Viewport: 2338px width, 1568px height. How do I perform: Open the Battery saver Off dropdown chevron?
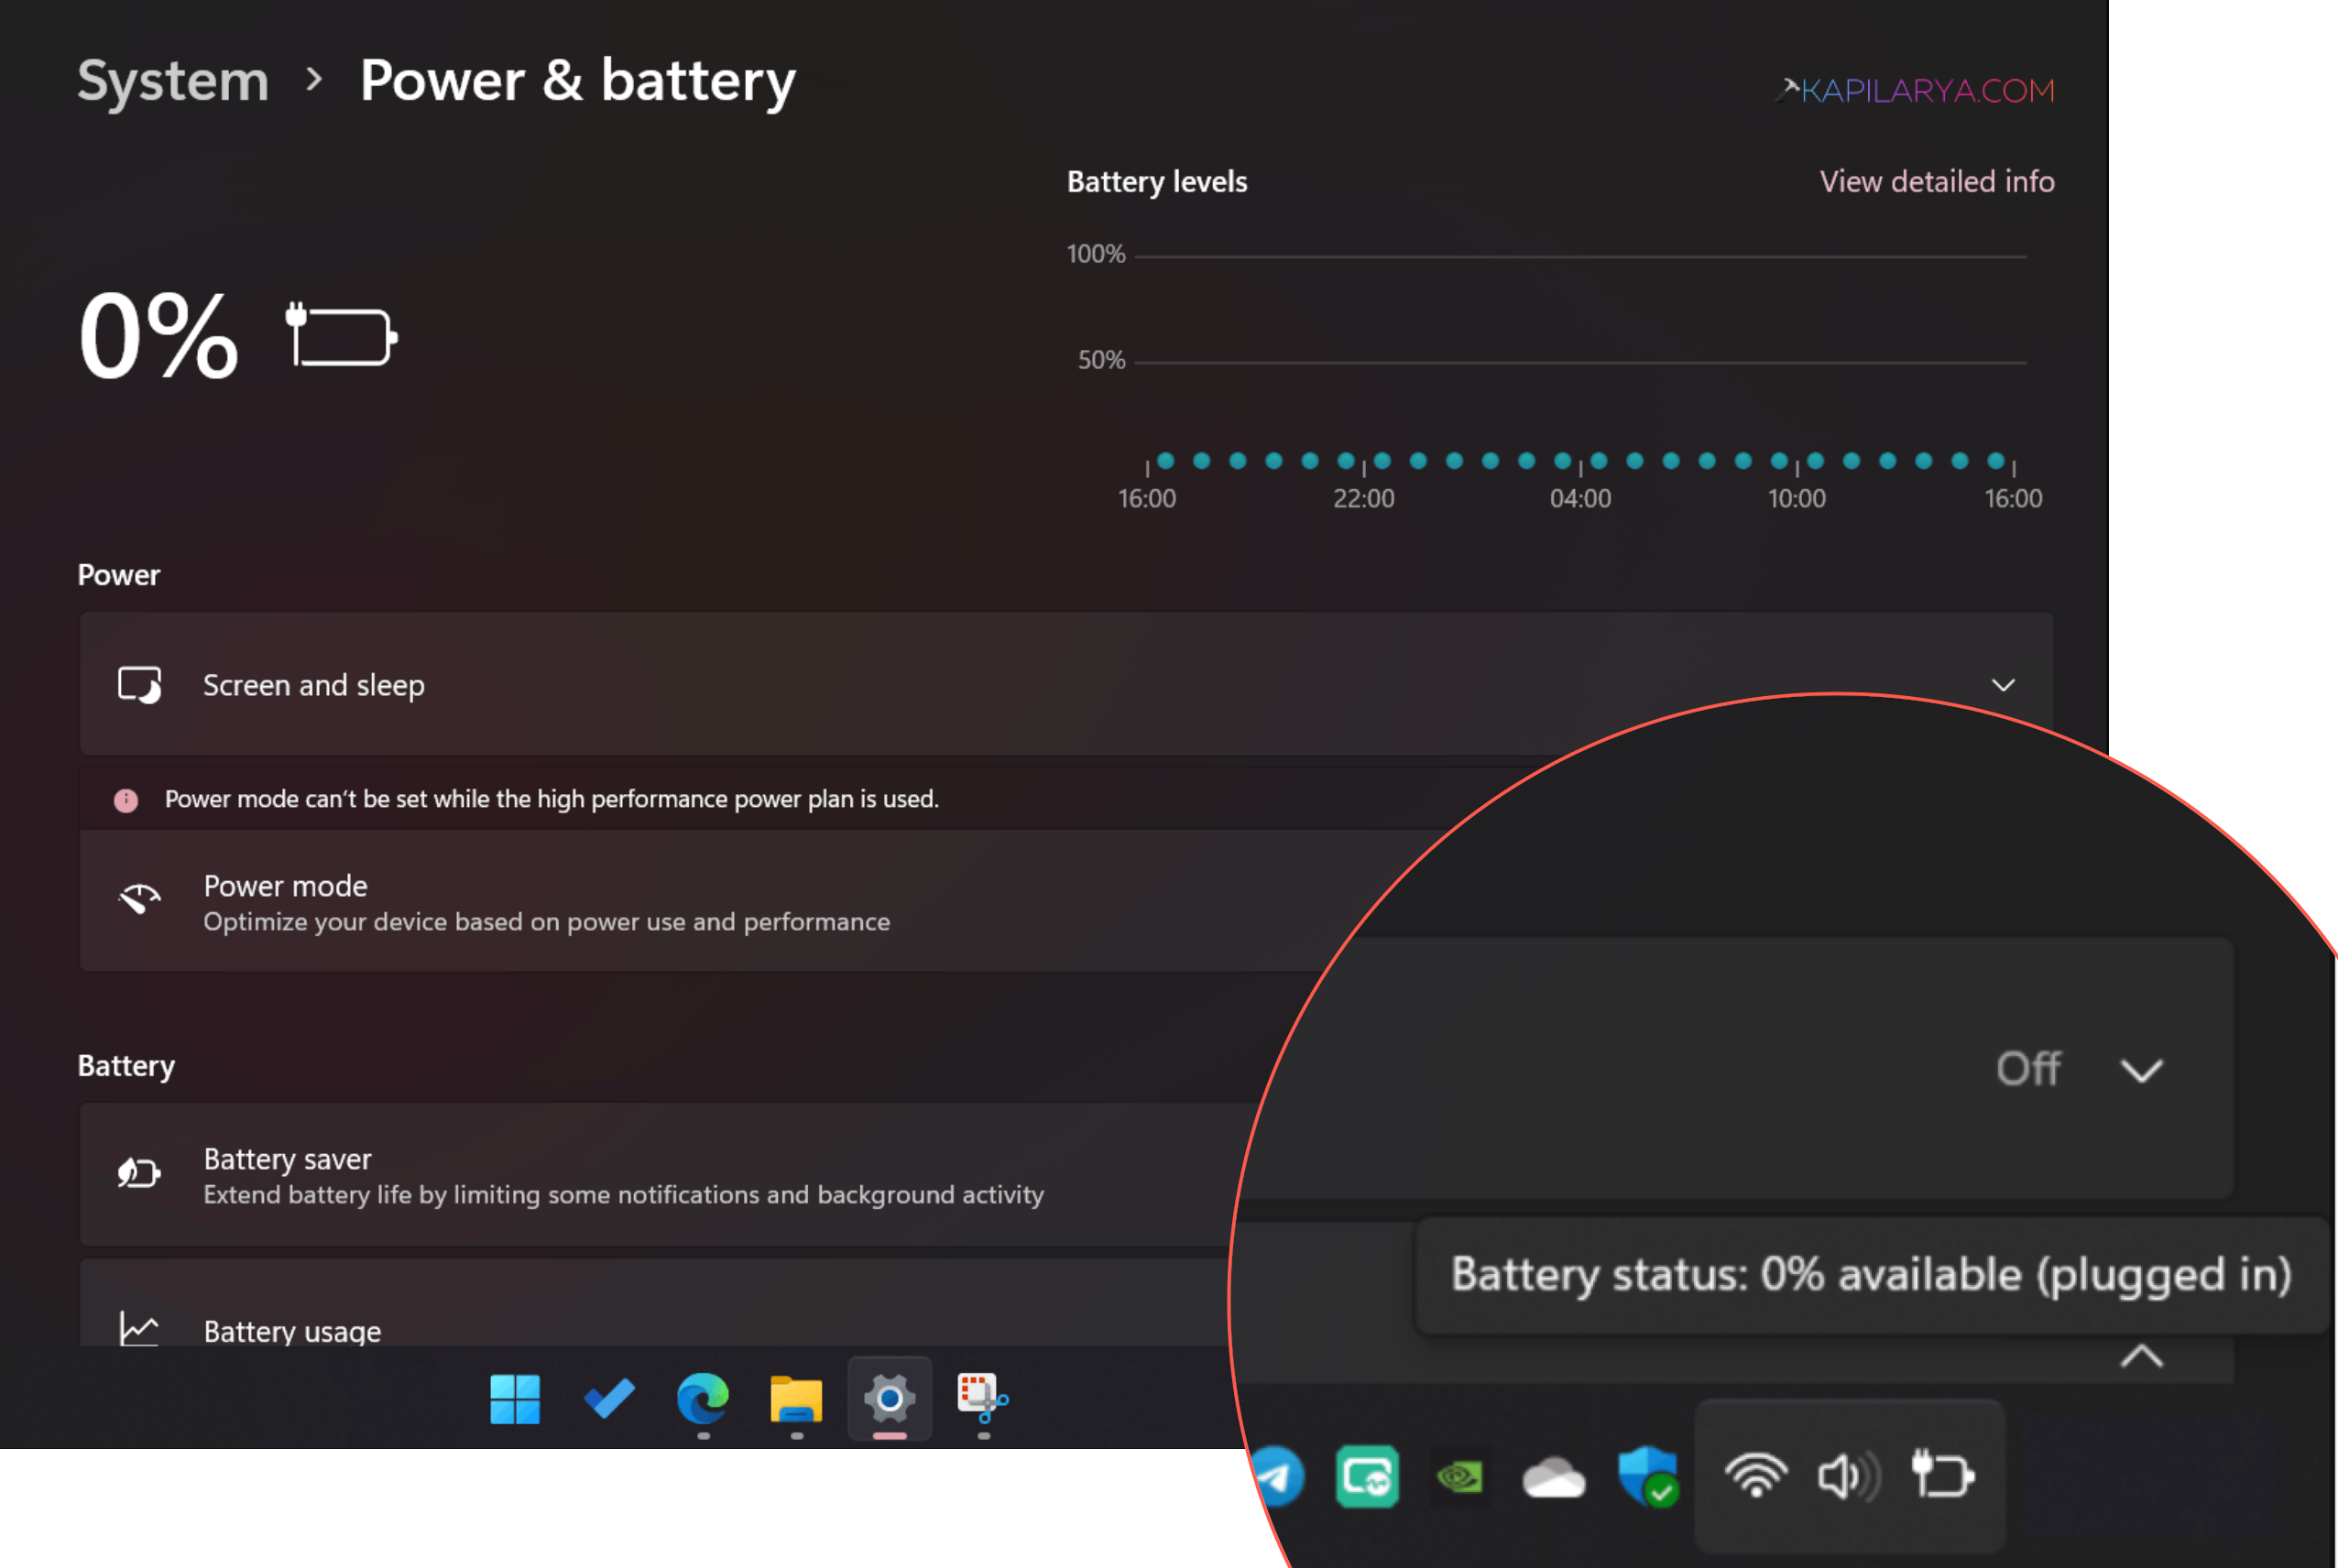2142,1071
